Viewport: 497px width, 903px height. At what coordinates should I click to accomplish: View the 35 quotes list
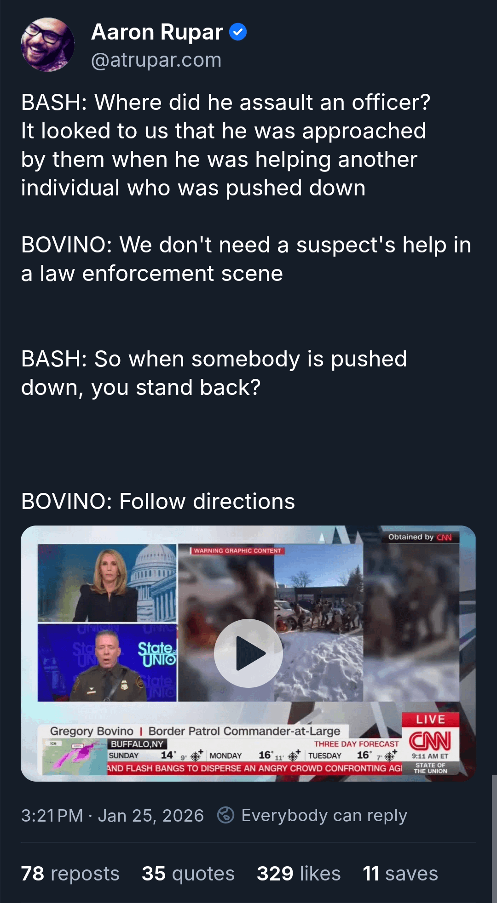tap(188, 874)
